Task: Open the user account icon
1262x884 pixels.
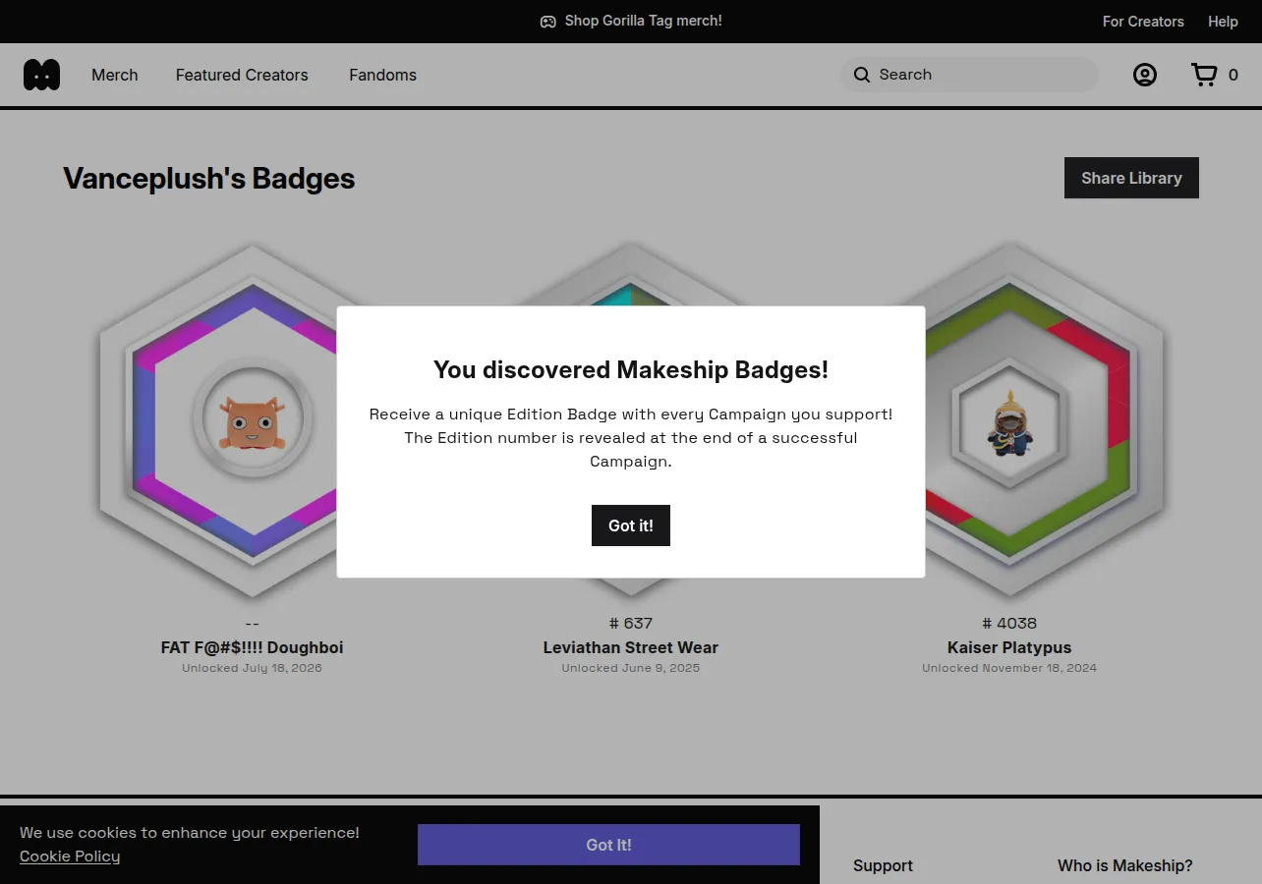Action: 1145,75
